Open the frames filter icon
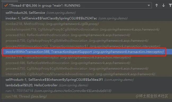The height and width of the screenshot is (102, 172). click(x=170, y=5)
